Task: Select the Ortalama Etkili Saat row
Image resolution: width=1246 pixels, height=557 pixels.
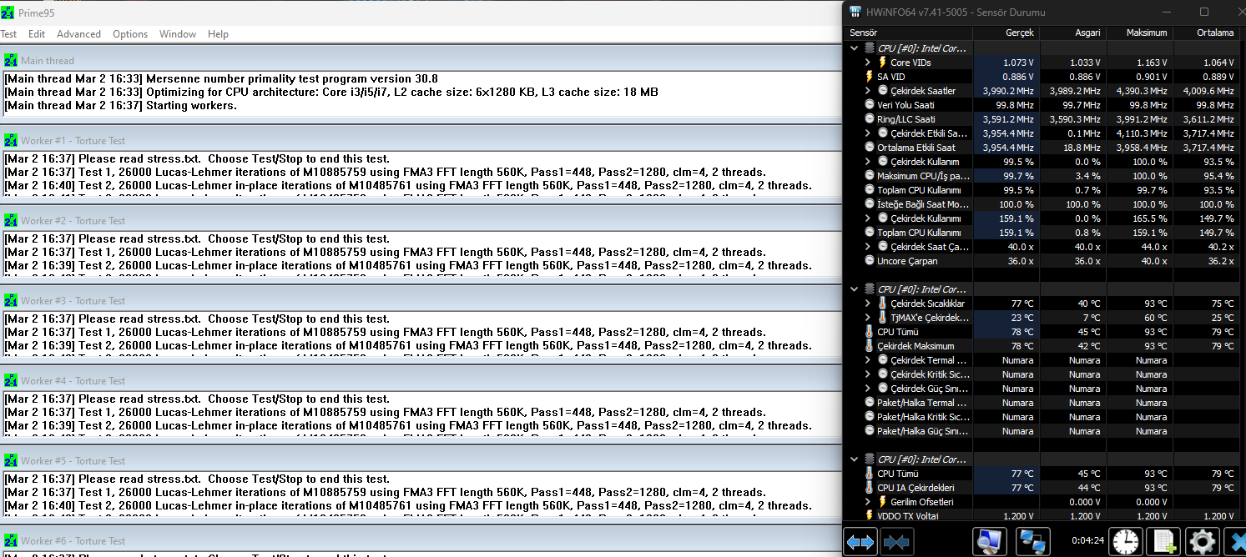Action: [1042, 148]
